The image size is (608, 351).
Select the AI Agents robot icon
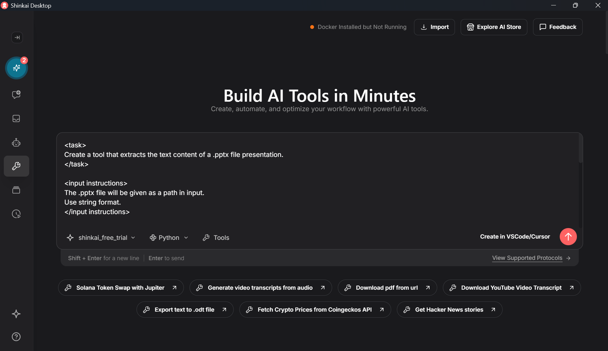coord(16,142)
